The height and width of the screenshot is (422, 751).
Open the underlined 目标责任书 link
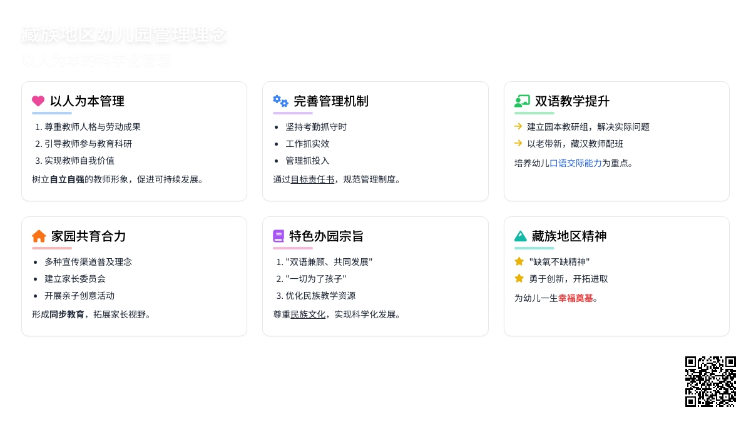(312, 179)
